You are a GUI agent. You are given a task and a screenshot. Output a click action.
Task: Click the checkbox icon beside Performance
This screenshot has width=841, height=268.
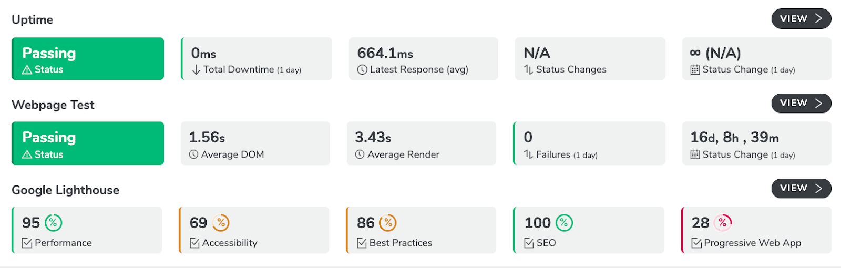[x=27, y=243]
